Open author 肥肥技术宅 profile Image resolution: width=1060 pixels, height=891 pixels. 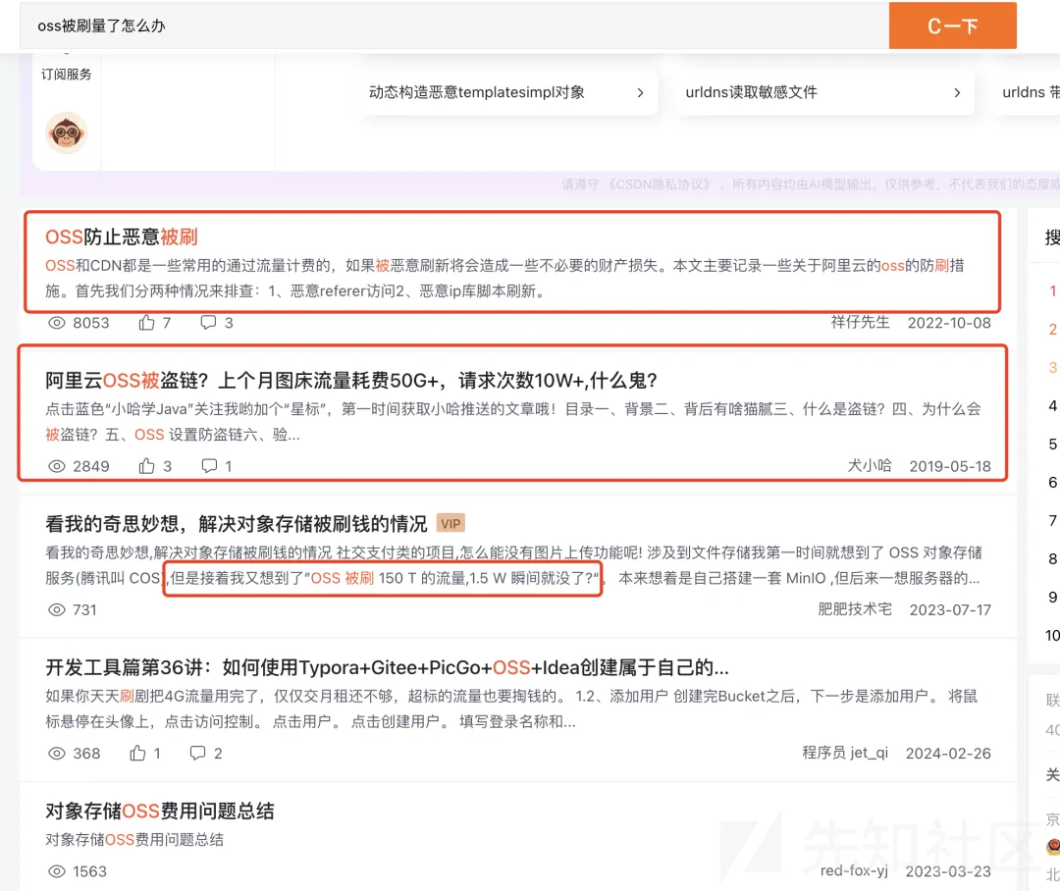coord(855,609)
